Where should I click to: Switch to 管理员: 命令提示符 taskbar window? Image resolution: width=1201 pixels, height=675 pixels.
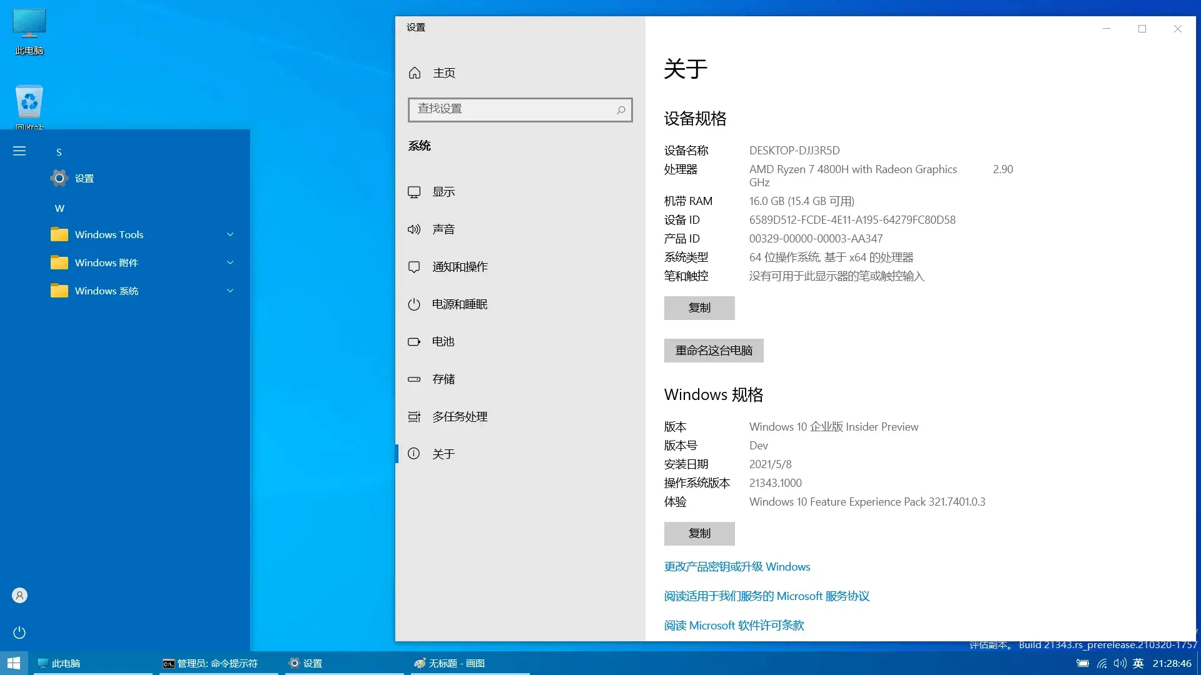[x=218, y=663]
